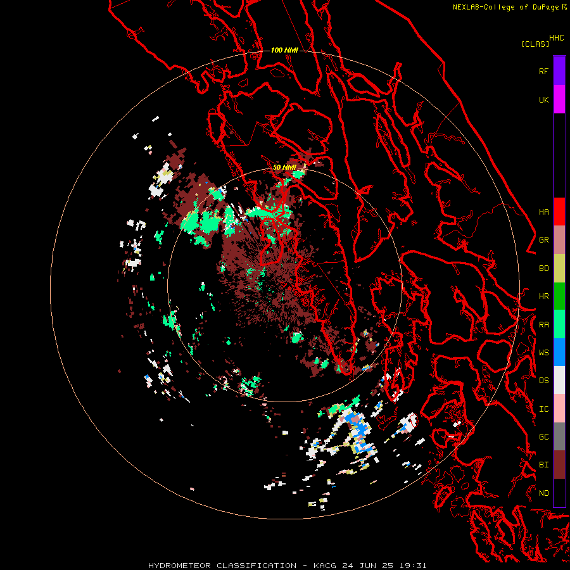This screenshot has width=570, height=570.
Task: Click the HHC product code label
Action: click(x=556, y=38)
